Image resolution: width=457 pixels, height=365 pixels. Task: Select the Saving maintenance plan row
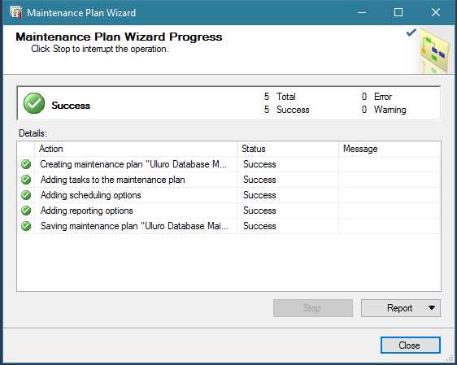point(228,226)
